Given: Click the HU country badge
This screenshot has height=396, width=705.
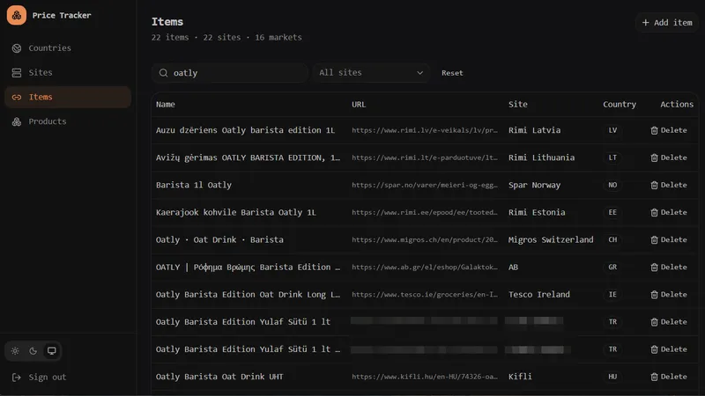Looking at the screenshot, I should tap(612, 377).
